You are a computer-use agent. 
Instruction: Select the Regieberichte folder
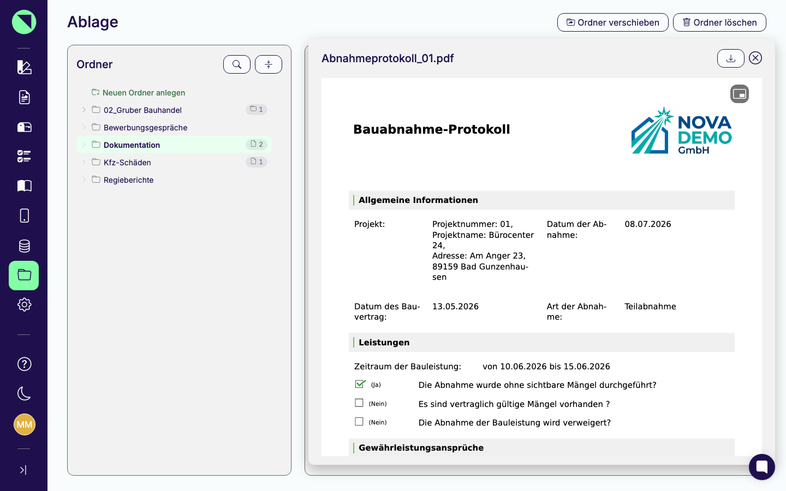click(174, 179)
